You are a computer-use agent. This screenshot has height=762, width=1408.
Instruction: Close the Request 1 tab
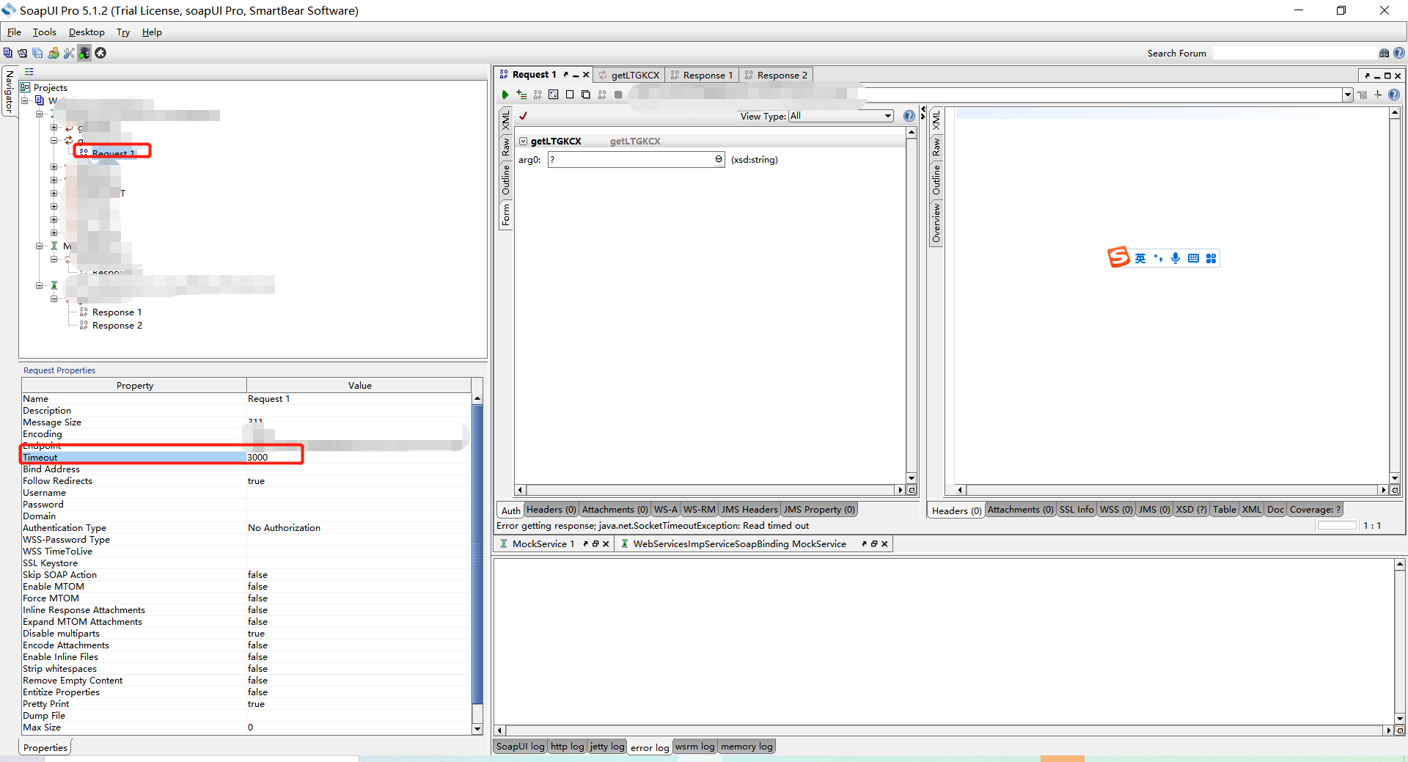[586, 75]
